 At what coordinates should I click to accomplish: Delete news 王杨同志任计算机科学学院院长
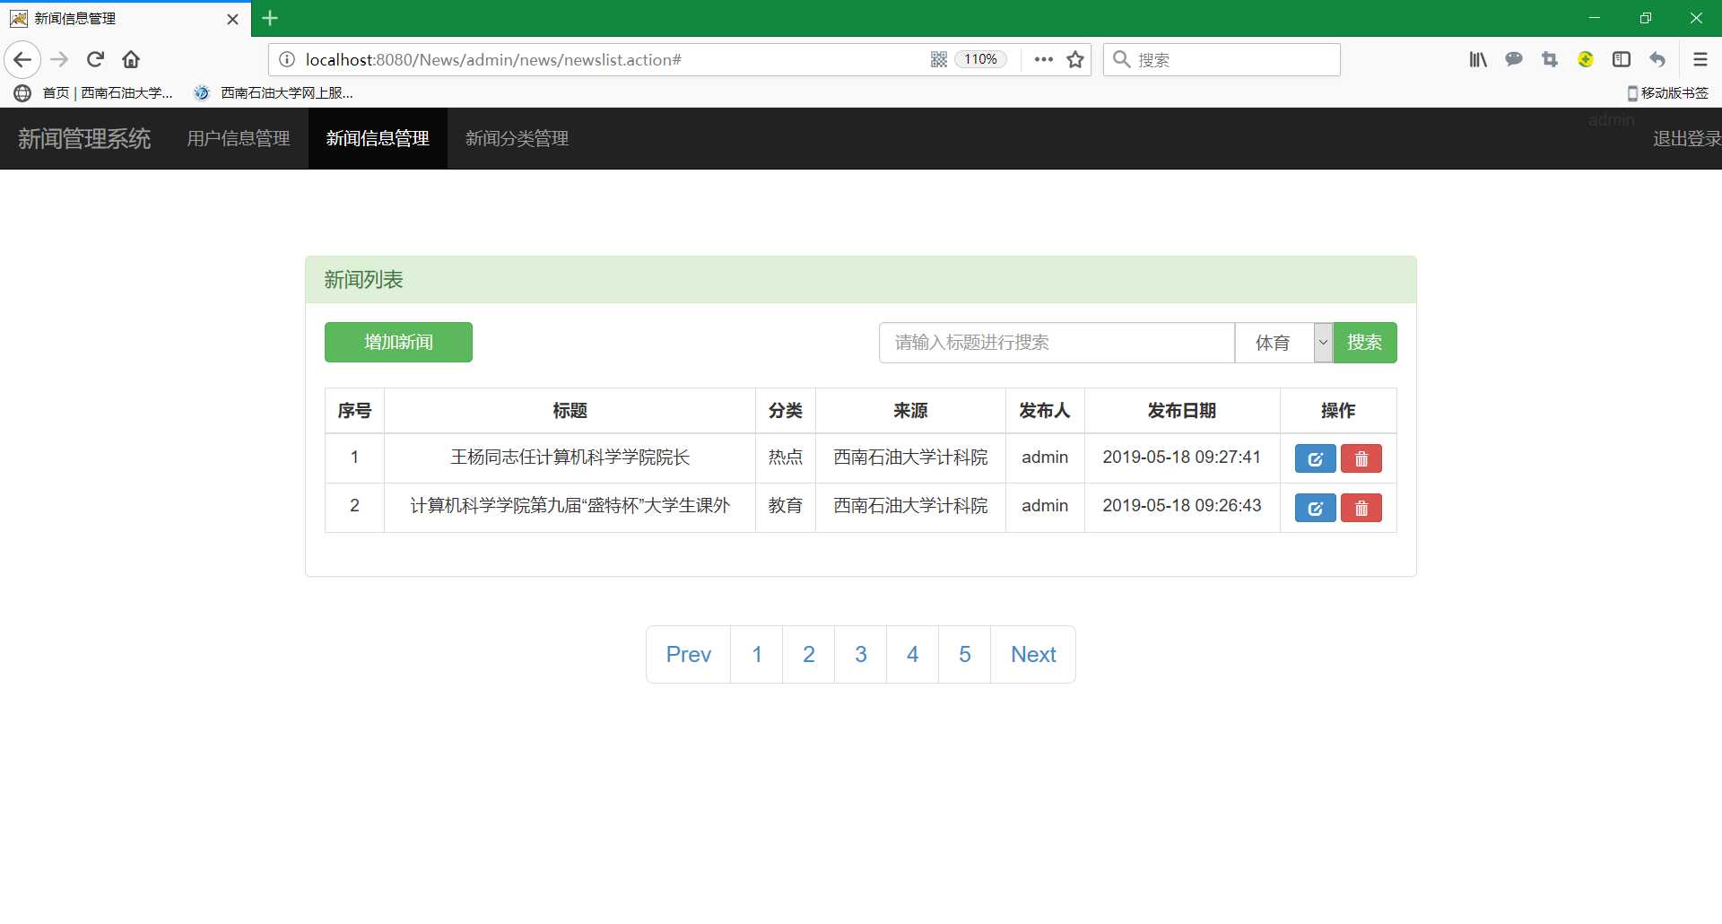pos(1361,459)
